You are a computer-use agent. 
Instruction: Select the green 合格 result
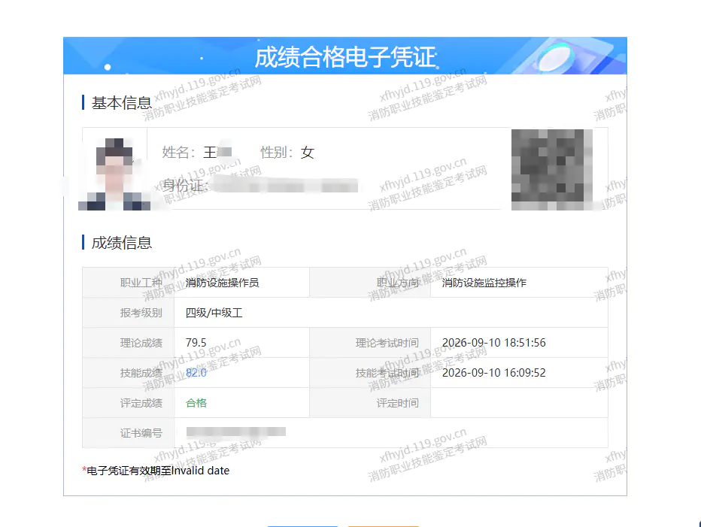[x=196, y=403]
